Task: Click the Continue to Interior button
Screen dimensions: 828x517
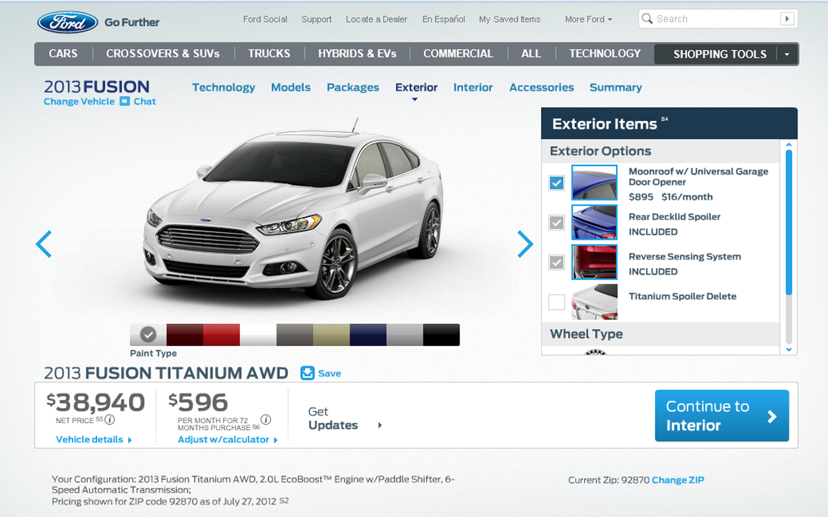Action: point(721,416)
